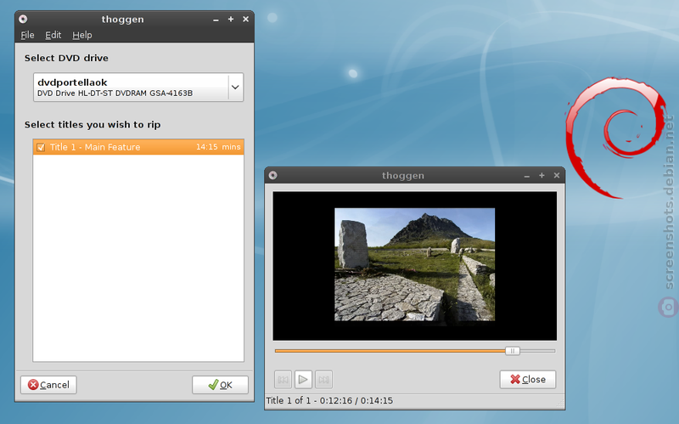Click the disc icon in main thoggen titlebar
The width and height of the screenshot is (679, 424).
[24, 19]
